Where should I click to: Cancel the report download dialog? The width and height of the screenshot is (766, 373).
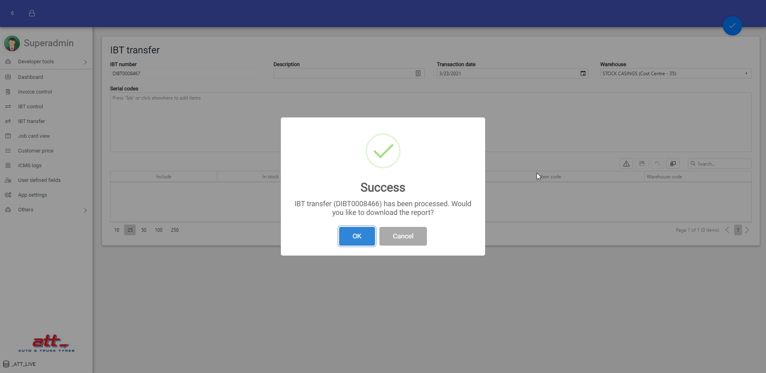[403, 236]
